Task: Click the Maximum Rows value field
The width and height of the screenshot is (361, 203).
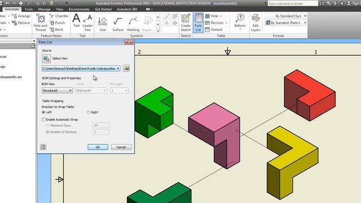Action: click(x=101, y=125)
